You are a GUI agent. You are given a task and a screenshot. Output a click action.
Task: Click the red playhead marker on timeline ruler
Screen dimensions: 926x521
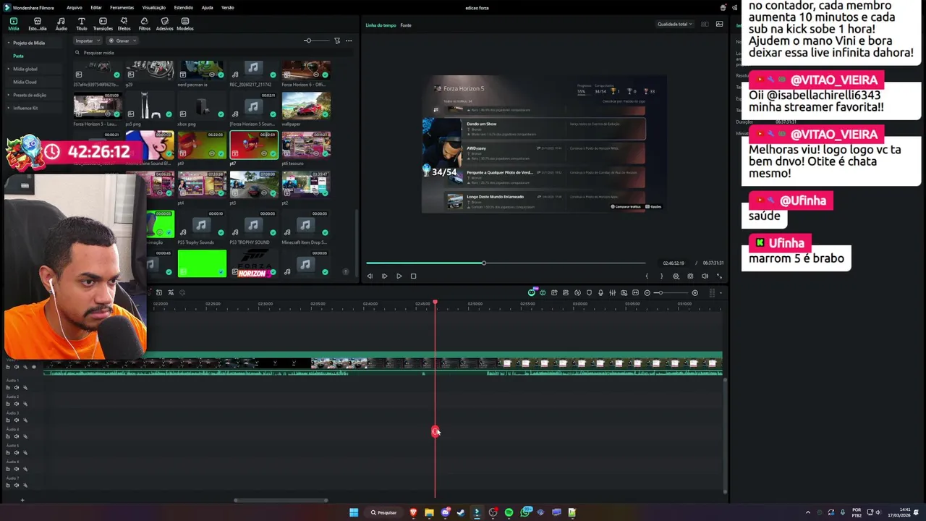pyautogui.click(x=435, y=302)
